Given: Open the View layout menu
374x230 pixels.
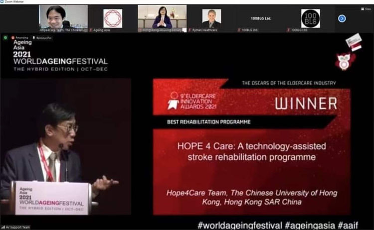Looking at the screenshot, I should (x=366, y=9).
